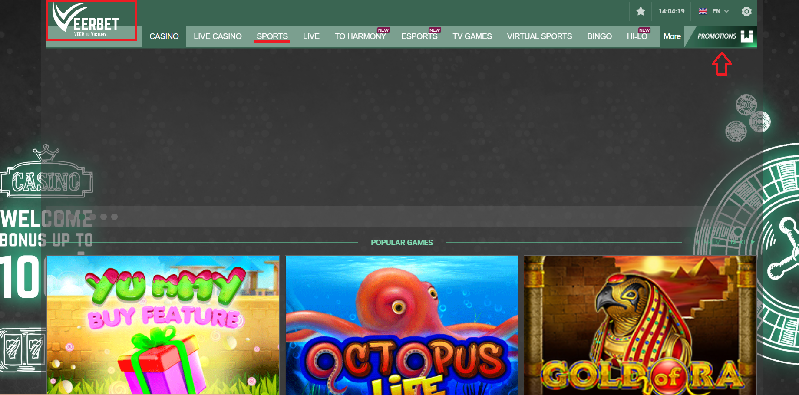This screenshot has height=395, width=799.
Task: Go to VIRTUAL SPORTS
Action: point(540,36)
